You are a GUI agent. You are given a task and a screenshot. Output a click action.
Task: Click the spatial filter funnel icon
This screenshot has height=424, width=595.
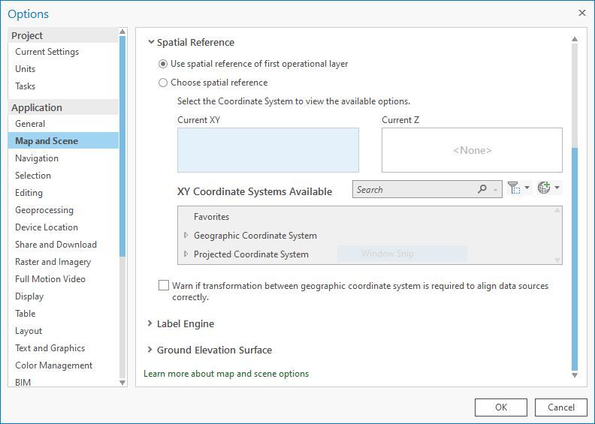[x=514, y=188]
